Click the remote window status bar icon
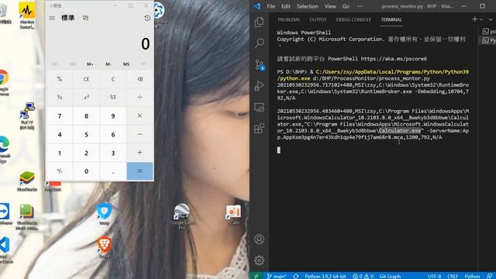The width and height of the screenshot is (496, 279). [257, 276]
